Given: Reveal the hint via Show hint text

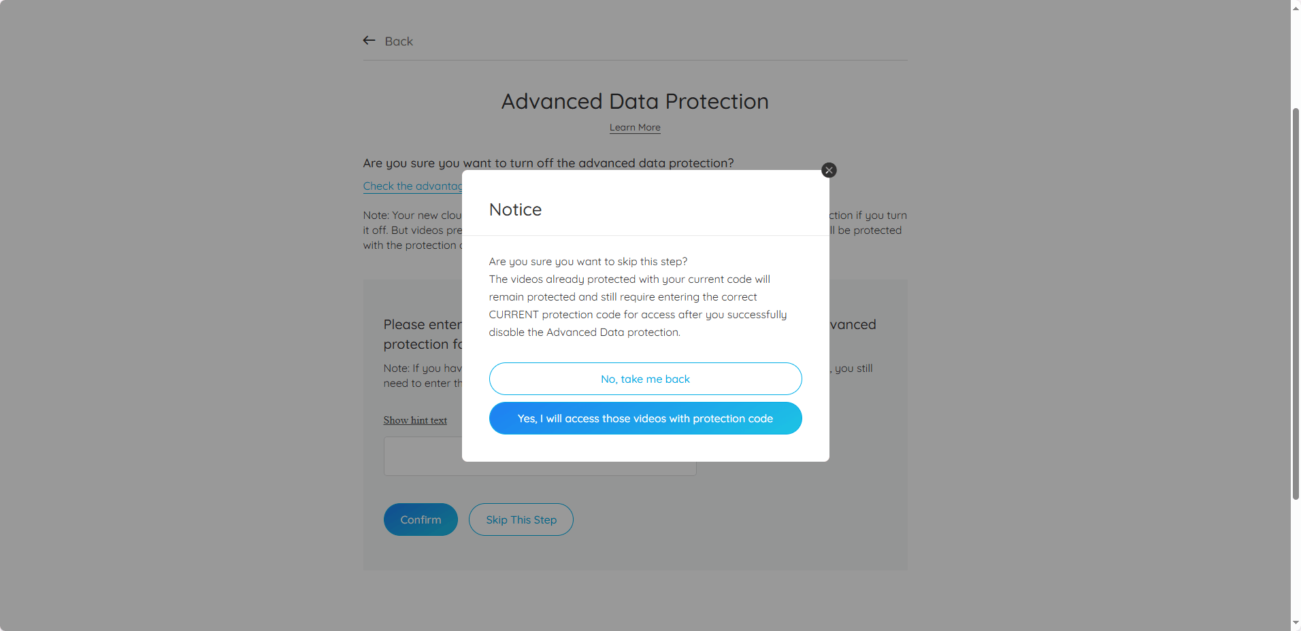Looking at the screenshot, I should [415, 420].
